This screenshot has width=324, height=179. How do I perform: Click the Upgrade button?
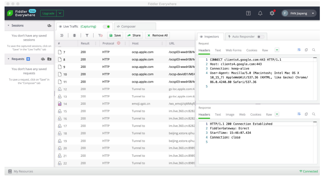pyautogui.click(x=48, y=13)
